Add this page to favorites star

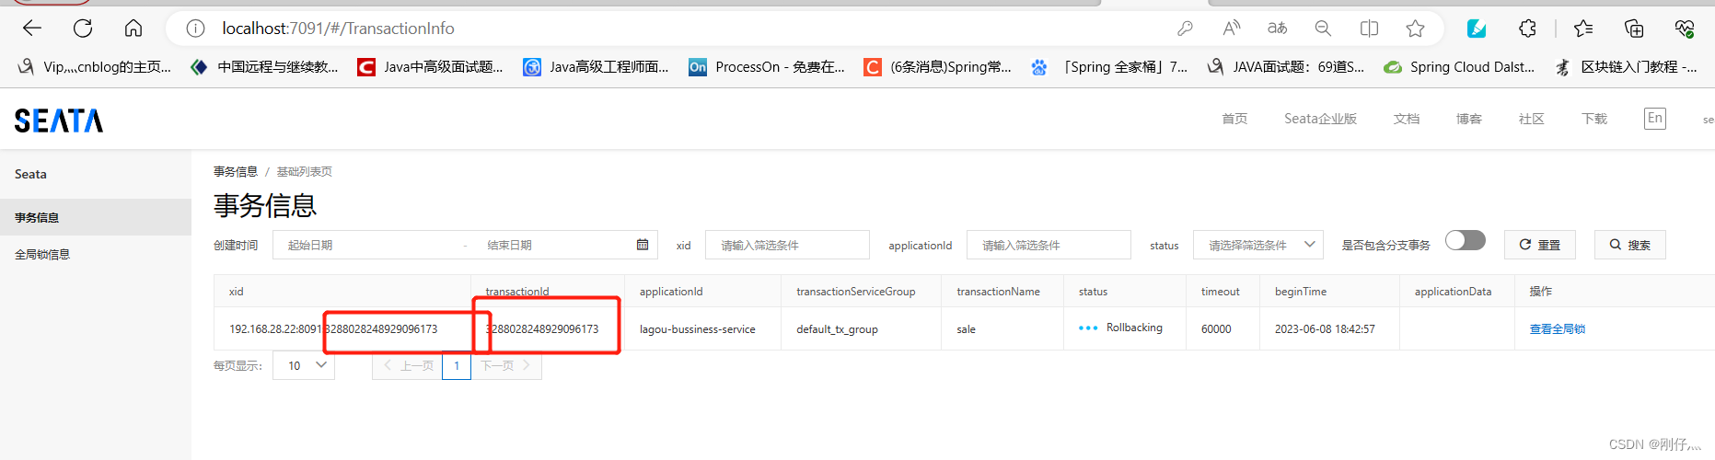(1415, 29)
